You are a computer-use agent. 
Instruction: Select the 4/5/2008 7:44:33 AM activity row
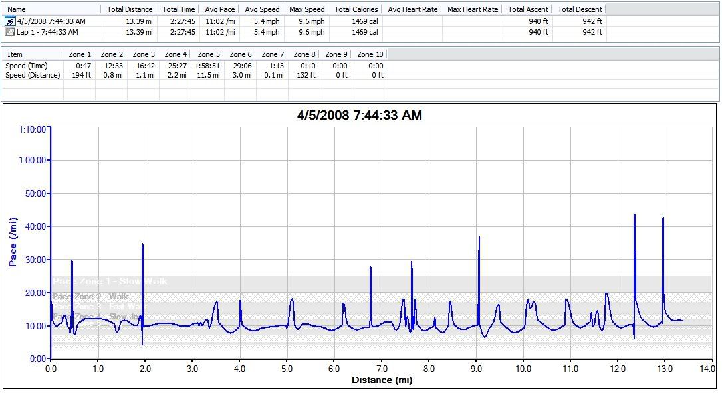[51, 21]
